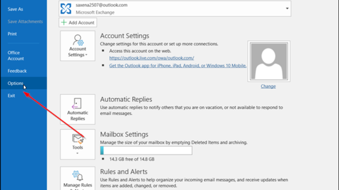The width and height of the screenshot is (339, 190).
Task: Open Office Account page
Action: (x=16, y=56)
